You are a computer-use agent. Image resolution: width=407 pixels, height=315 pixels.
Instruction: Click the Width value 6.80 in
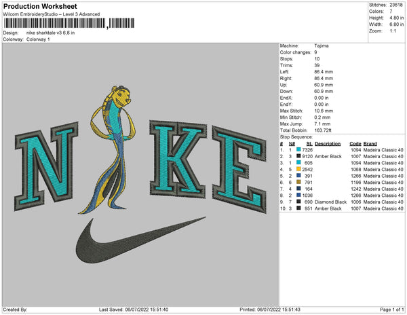[396, 24]
